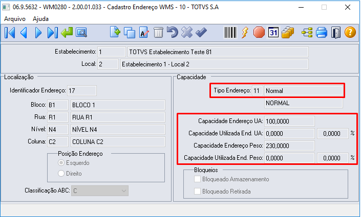Click the NÍVEL N4 description field
The width and height of the screenshot is (361, 217).
tap(118, 130)
